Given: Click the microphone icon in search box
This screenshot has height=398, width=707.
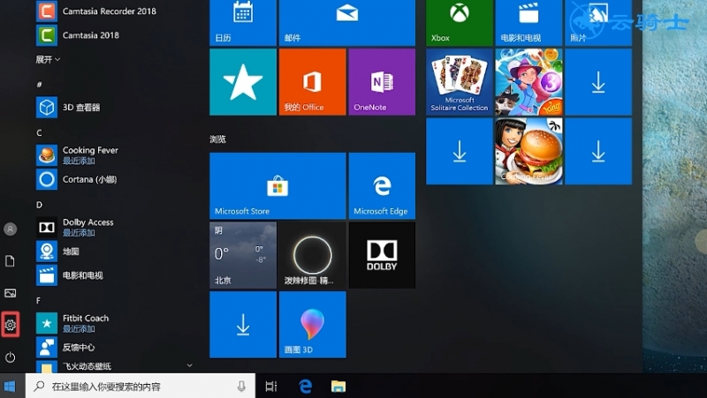Looking at the screenshot, I should (241, 387).
